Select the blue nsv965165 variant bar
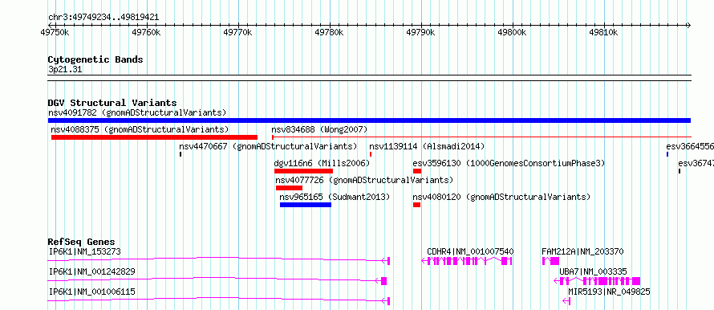The width and height of the screenshot is (714, 310). click(306, 205)
